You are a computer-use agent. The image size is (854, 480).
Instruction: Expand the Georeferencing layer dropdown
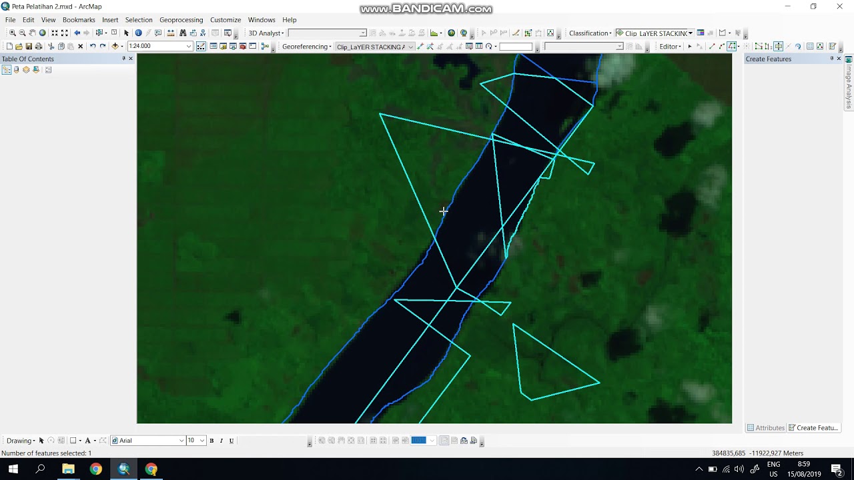coord(410,47)
